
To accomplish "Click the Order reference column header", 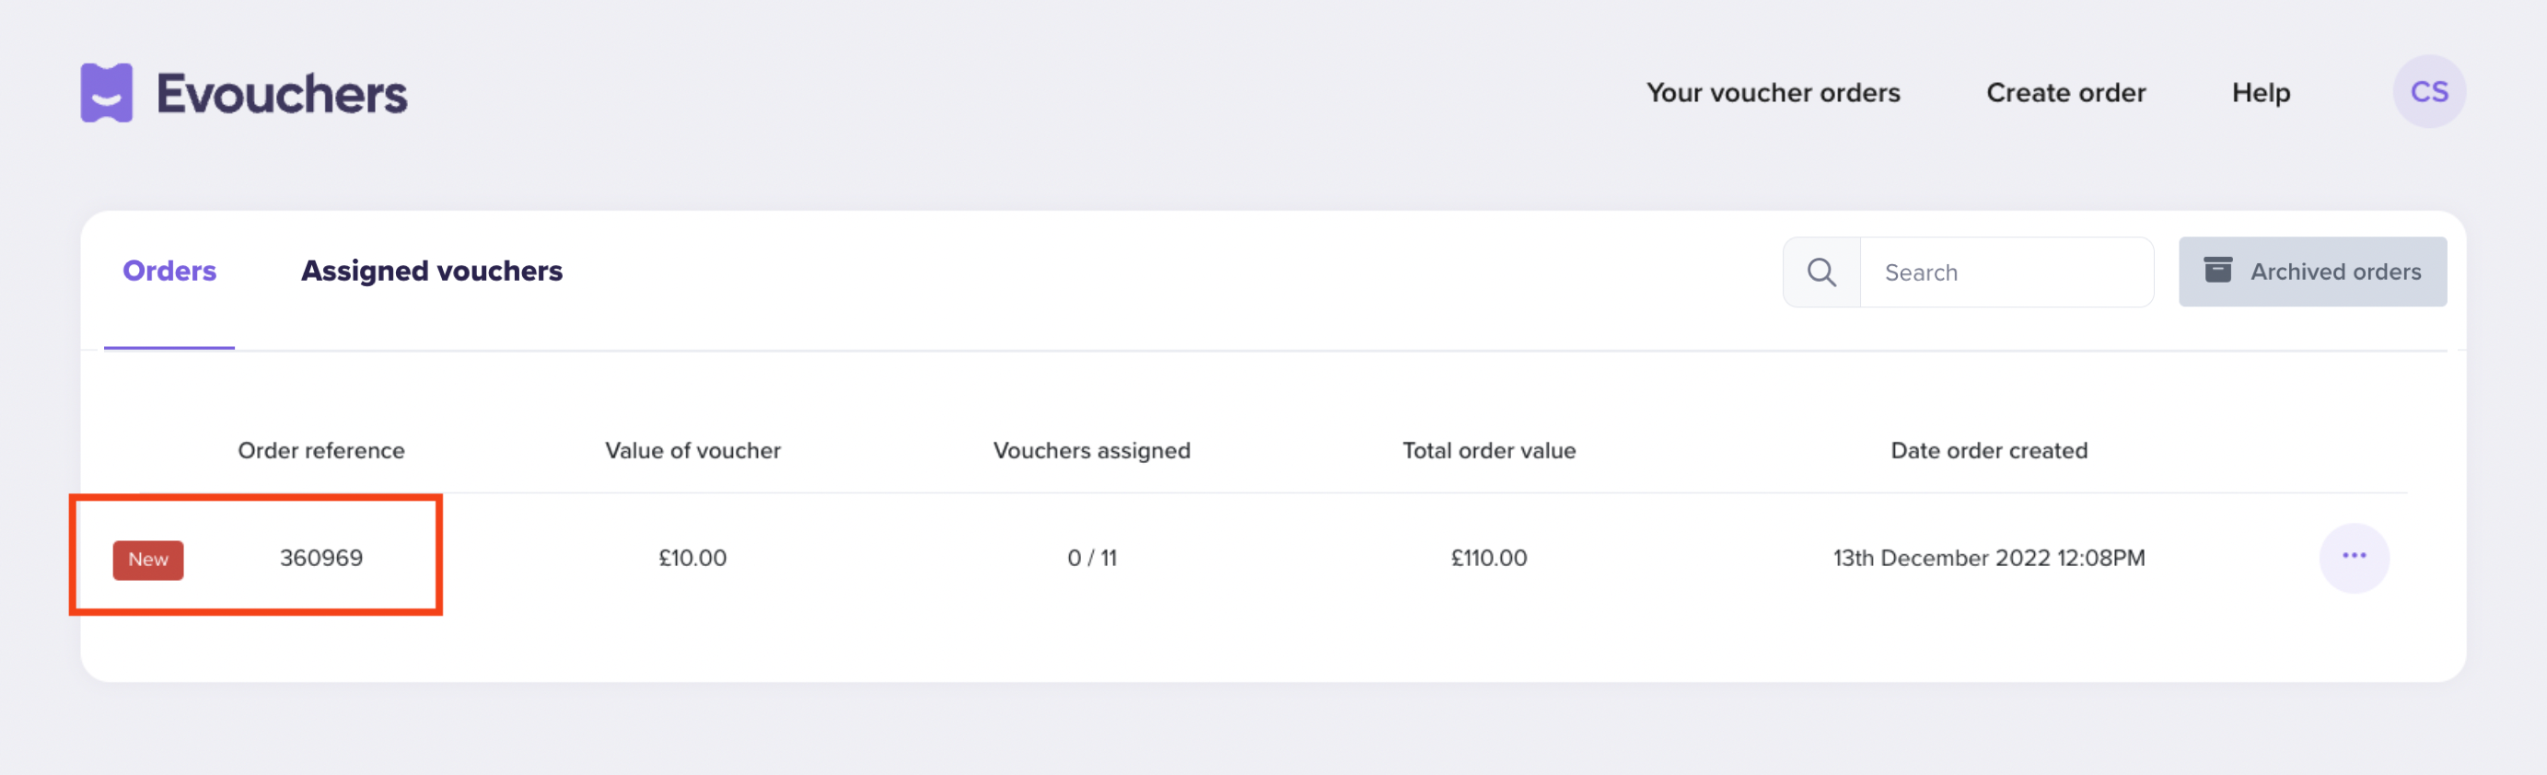I will [x=321, y=451].
